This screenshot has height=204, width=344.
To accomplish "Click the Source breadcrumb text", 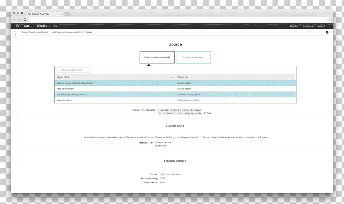I will coord(89,32).
